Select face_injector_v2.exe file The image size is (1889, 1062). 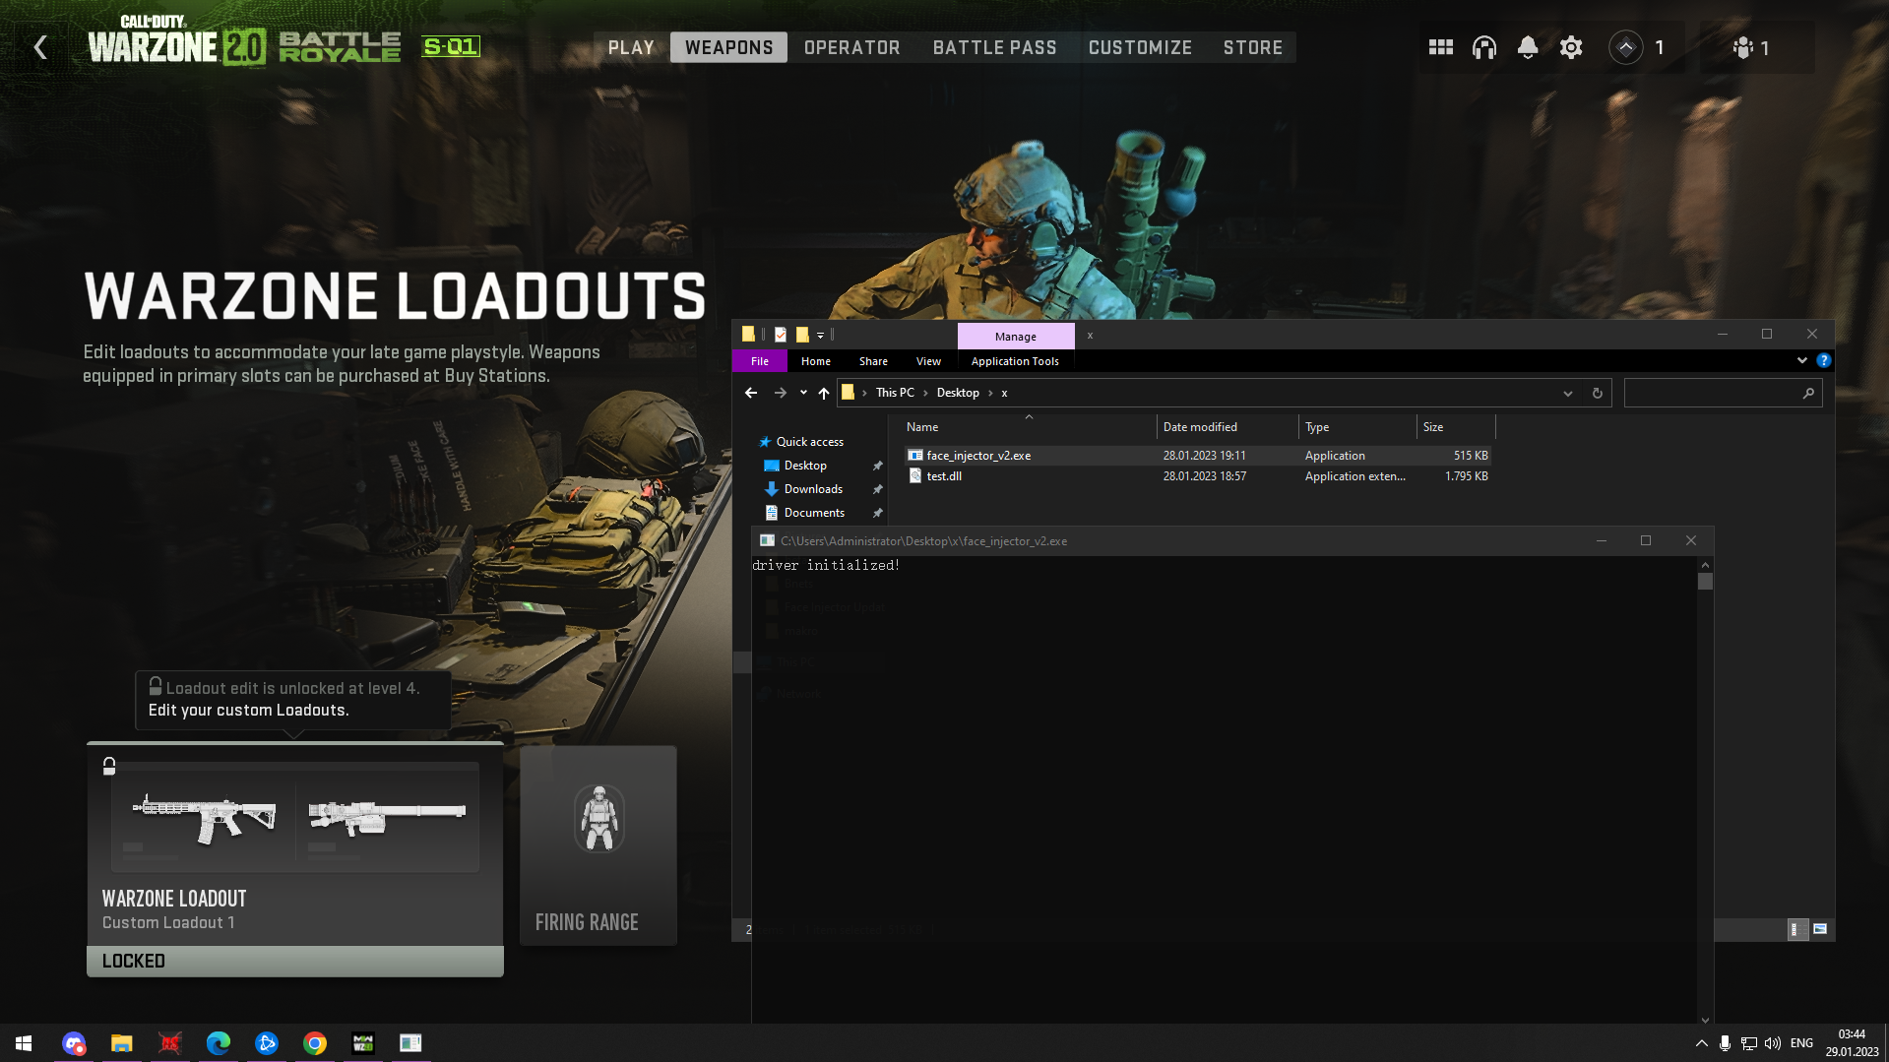click(x=1197, y=456)
